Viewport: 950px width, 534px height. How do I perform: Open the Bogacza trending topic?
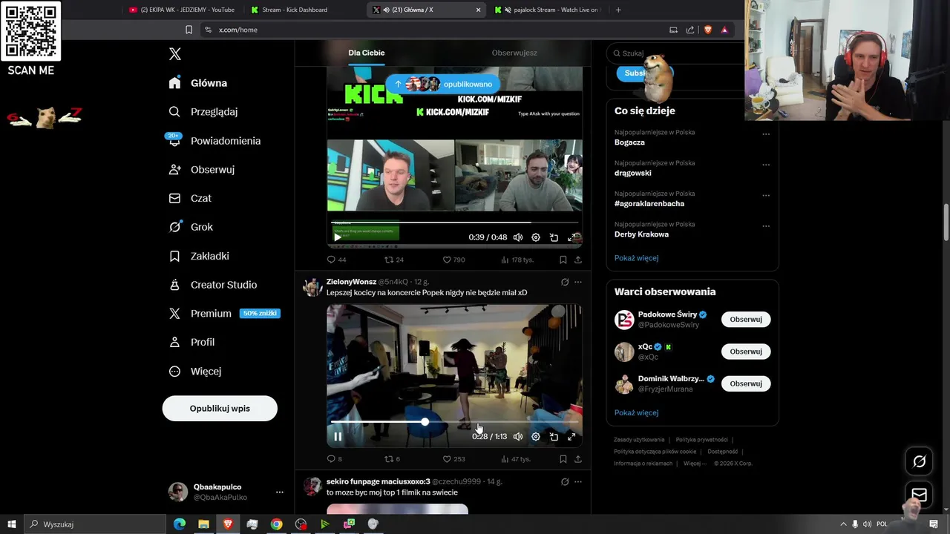[629, 142]
